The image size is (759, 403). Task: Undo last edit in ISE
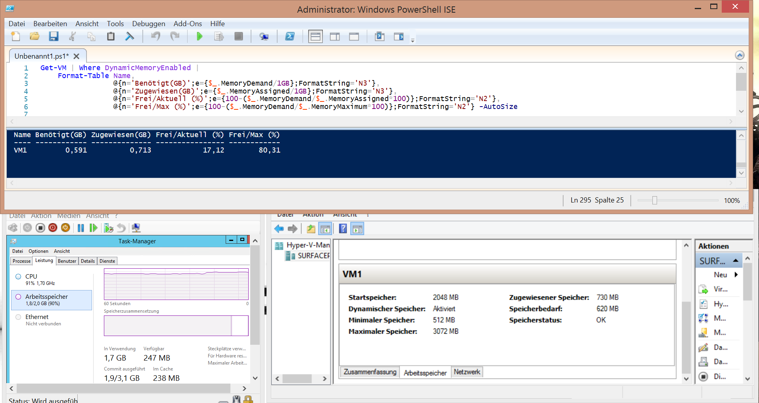tap(156, 36)
